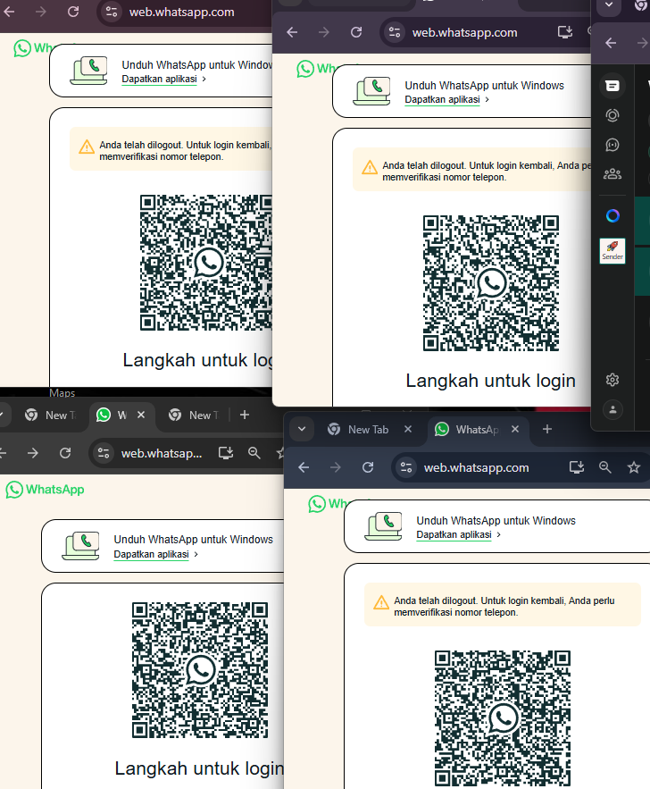Switch to WhatsApp tab in lower-right window
The height and width of the screenshot is (789, 650).
(477, 429)
